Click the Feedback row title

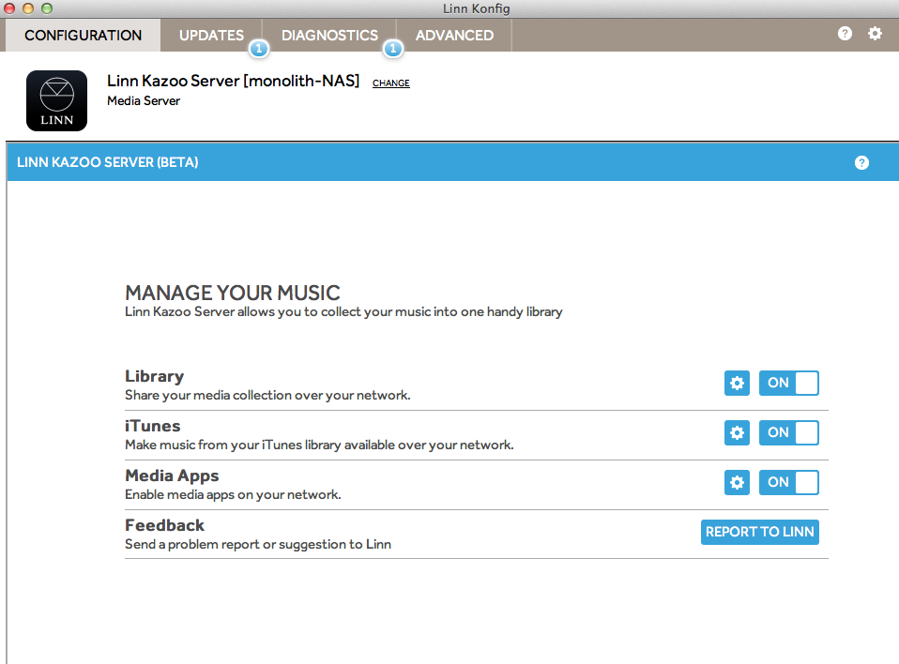tap(164, 525)
